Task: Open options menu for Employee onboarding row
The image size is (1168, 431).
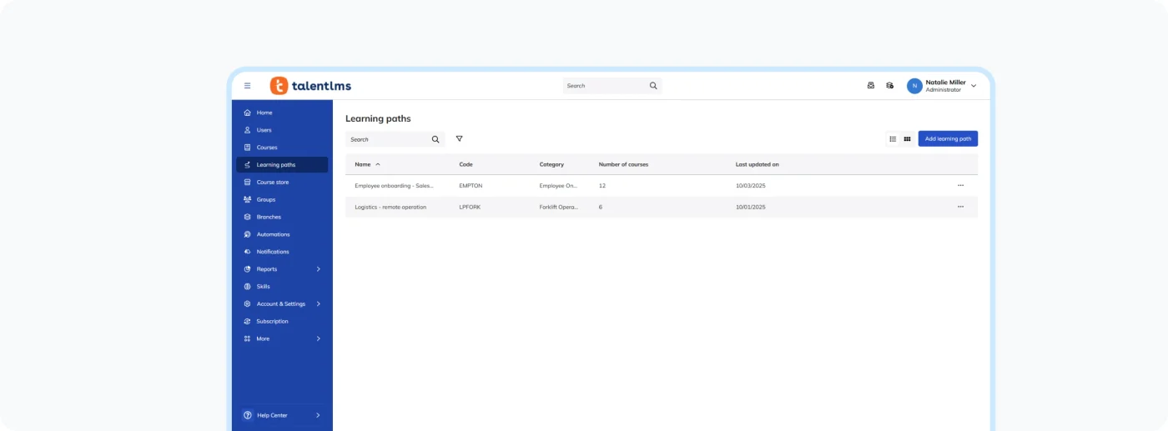Action: tap(960, 185)
